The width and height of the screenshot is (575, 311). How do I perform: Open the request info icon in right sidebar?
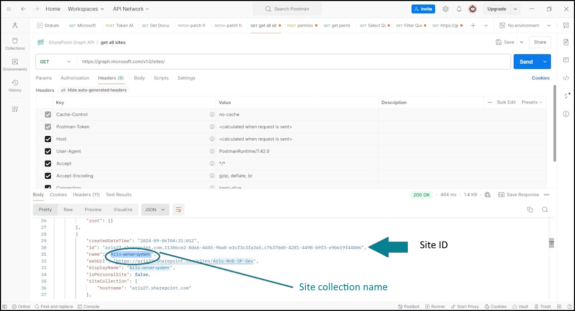tap(566, 114)
